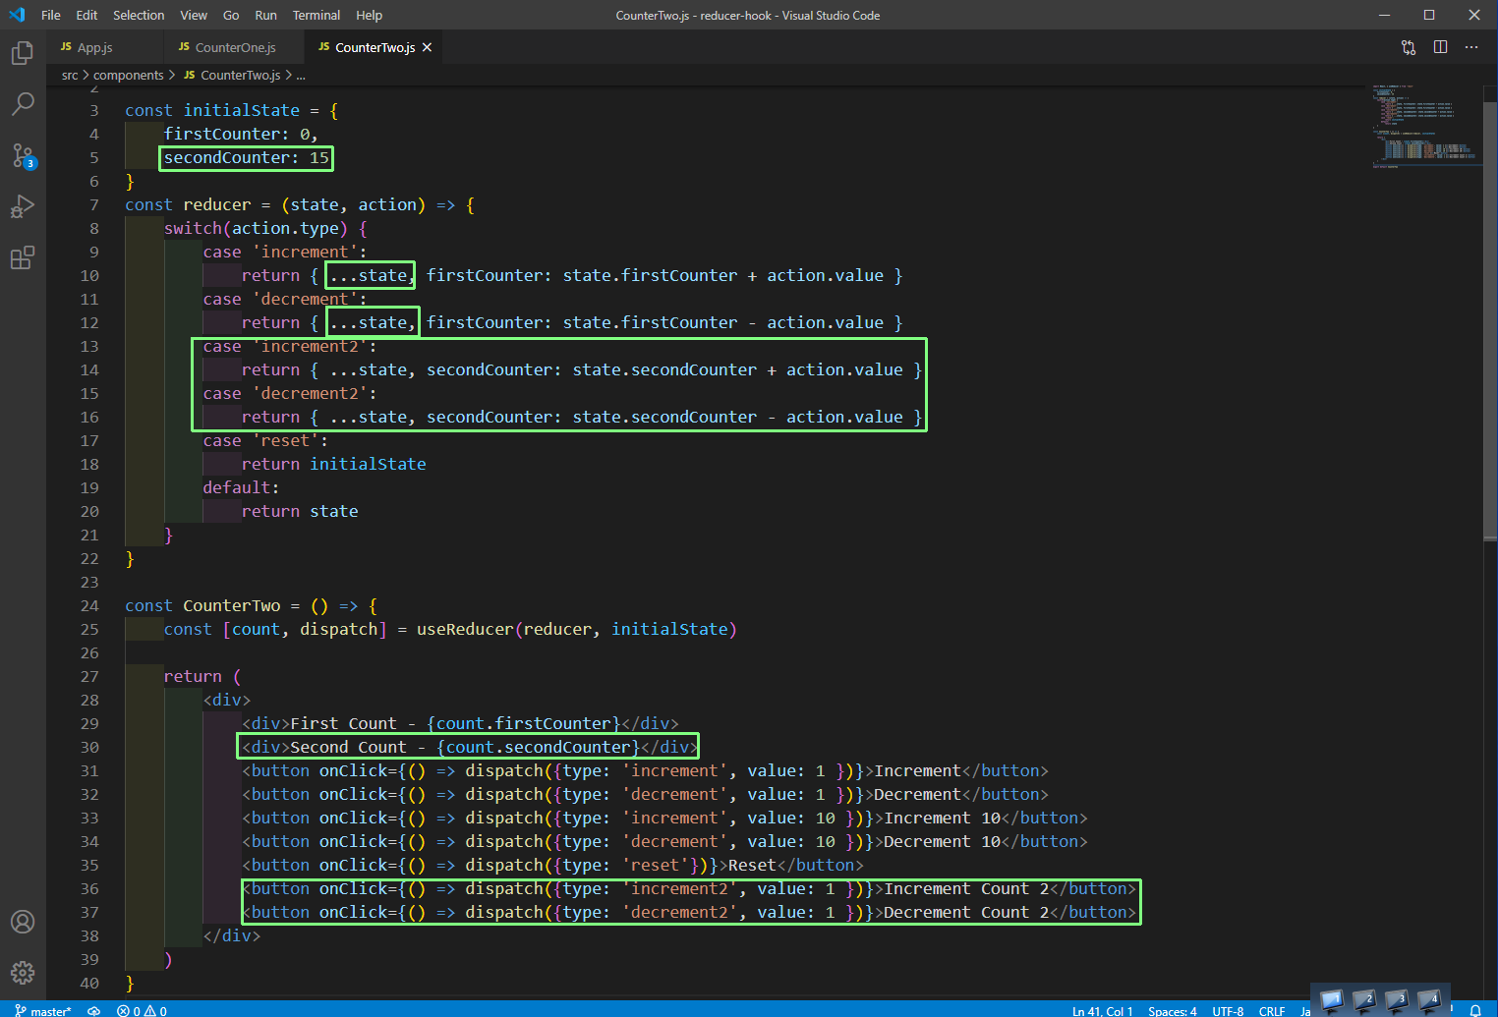Open the errors and warnings count
Image resolution: width=1498 pixels, height=1017 pixels.
tap(142, 1010)
